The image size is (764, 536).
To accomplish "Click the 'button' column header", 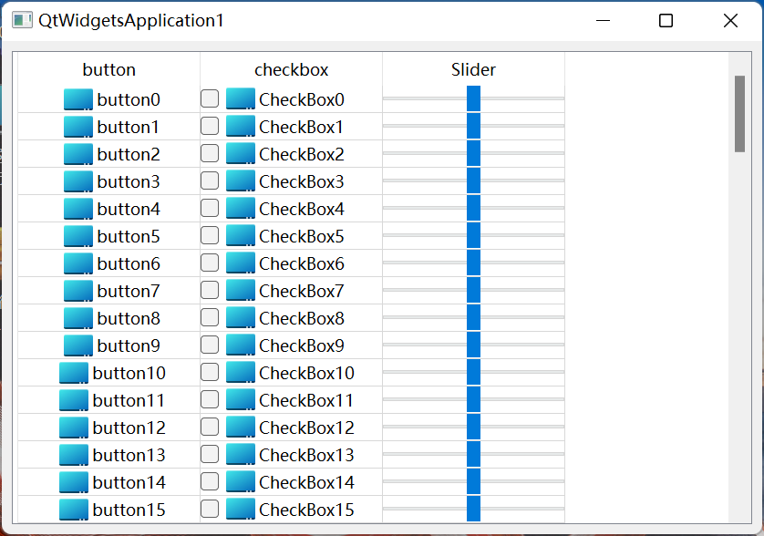I will 109,69.
